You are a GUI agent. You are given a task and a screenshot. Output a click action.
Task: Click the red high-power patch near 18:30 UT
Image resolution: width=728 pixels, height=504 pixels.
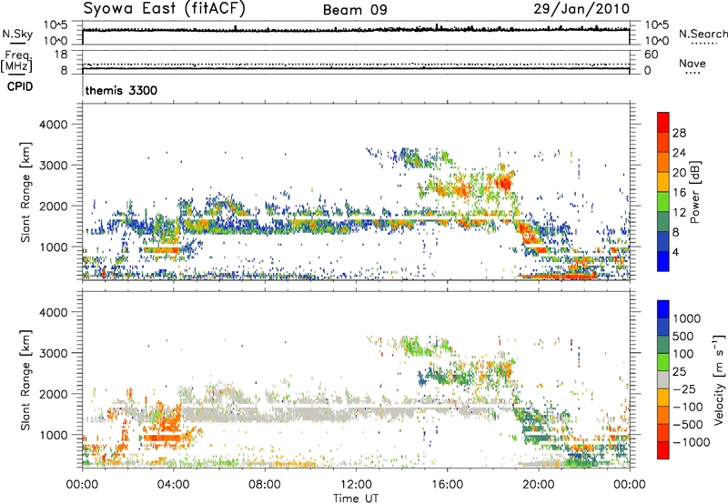pos(503,182)
